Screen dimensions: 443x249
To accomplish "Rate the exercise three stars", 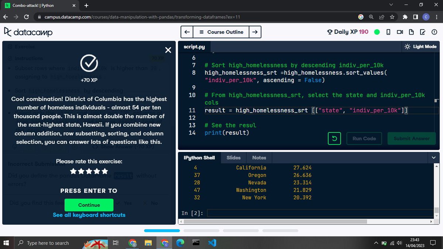I will click(x=89, y=171).
